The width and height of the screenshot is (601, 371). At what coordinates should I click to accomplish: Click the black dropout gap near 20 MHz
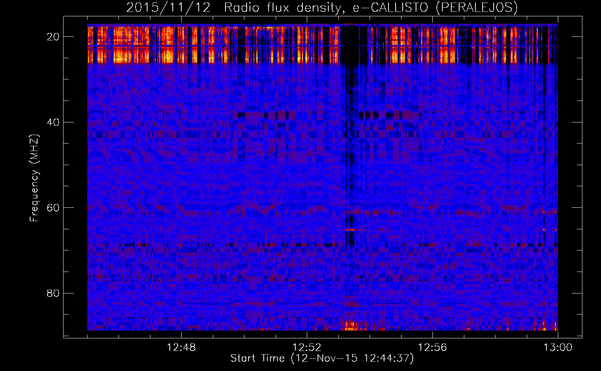pos(350,45)
